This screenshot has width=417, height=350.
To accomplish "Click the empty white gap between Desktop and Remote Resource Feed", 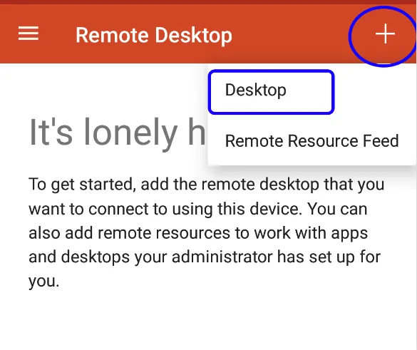I will [312, 123].
